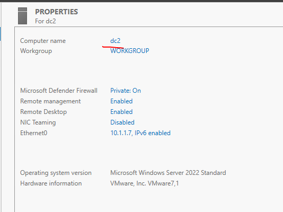Select the Microsoft Windows Server 2022 Standard text
The width and height of the screenshot is (283, 212).
point(168,173)
